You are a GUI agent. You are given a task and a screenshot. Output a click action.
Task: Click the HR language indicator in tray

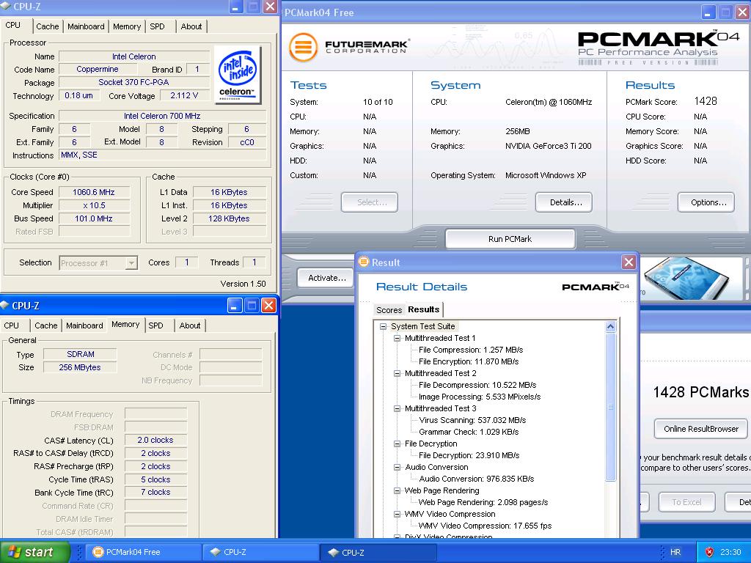point(675,552)
